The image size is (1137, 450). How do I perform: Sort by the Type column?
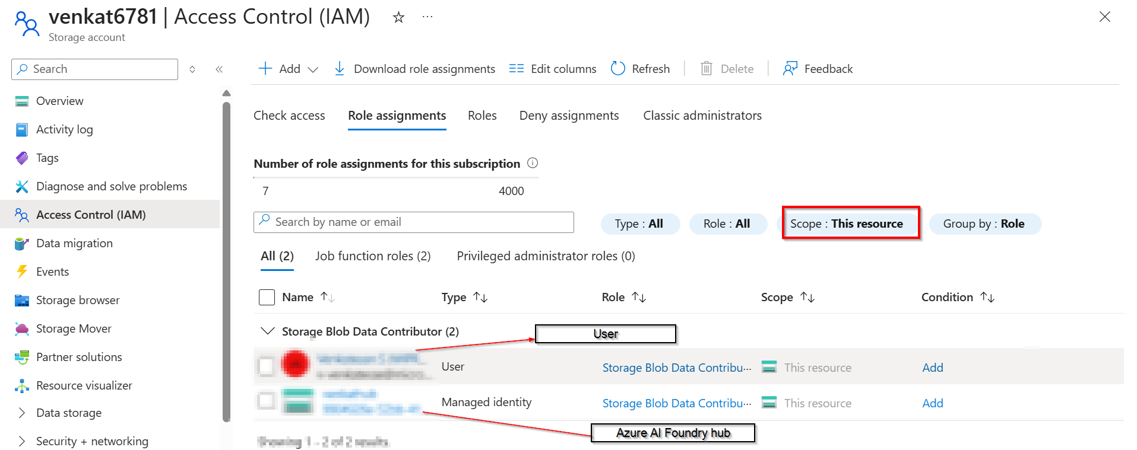click(x=464, y=297)
